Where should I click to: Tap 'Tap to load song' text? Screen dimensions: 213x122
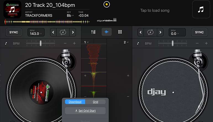[x=155, y=10]
